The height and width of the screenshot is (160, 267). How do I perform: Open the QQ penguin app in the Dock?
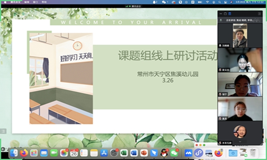pyautogui.click(x=164, y=153)
